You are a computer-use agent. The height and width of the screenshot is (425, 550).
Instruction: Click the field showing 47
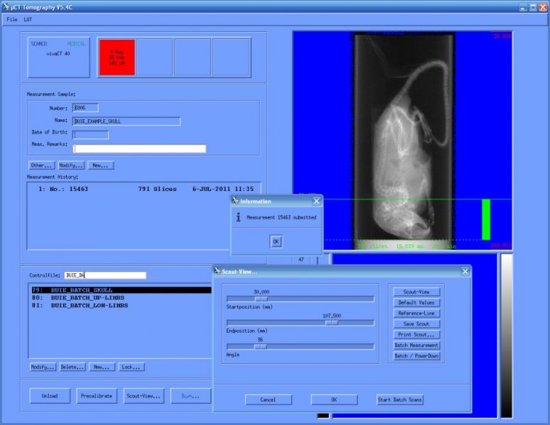click(301, 260)
